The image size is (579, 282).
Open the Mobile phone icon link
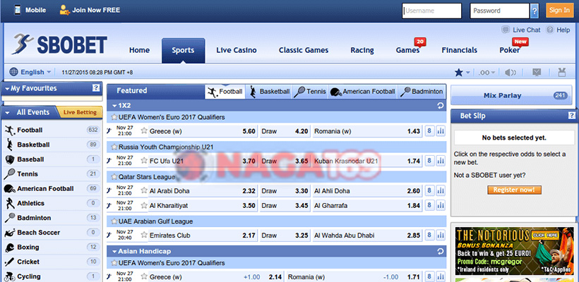[x=18, y=10]
